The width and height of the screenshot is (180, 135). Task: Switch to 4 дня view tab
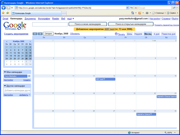[157, 34]
